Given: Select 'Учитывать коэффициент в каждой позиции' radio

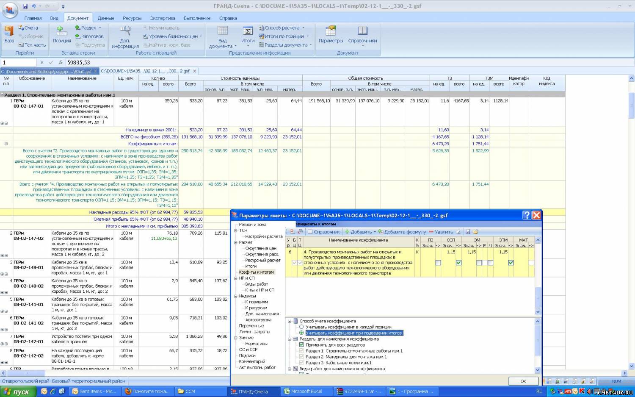Looking at the screenshot, I should 301,327.
